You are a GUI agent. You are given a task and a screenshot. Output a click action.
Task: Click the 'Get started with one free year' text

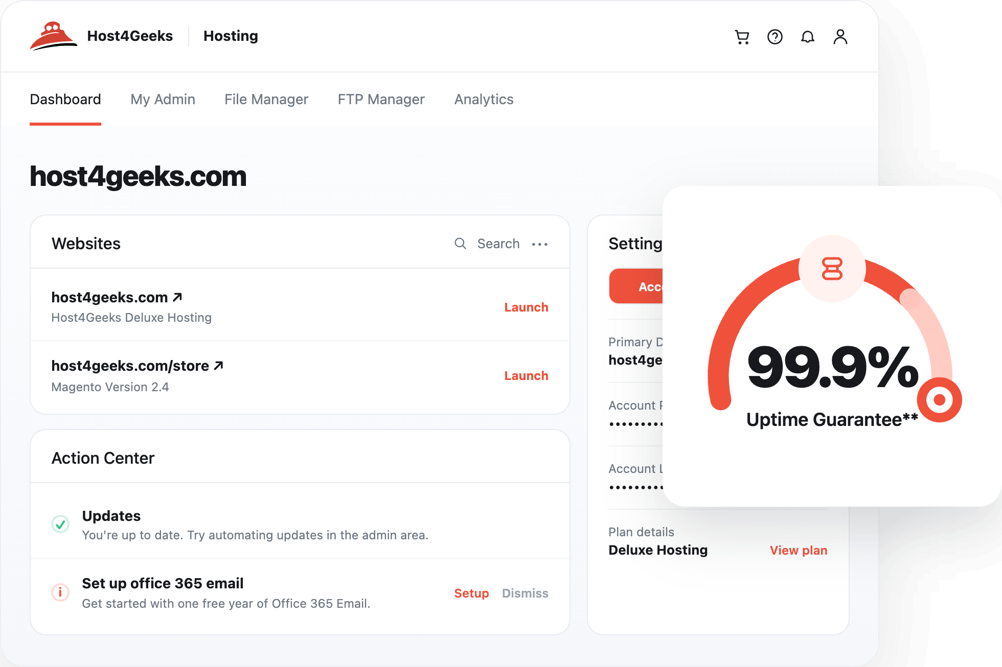[226, 604]
